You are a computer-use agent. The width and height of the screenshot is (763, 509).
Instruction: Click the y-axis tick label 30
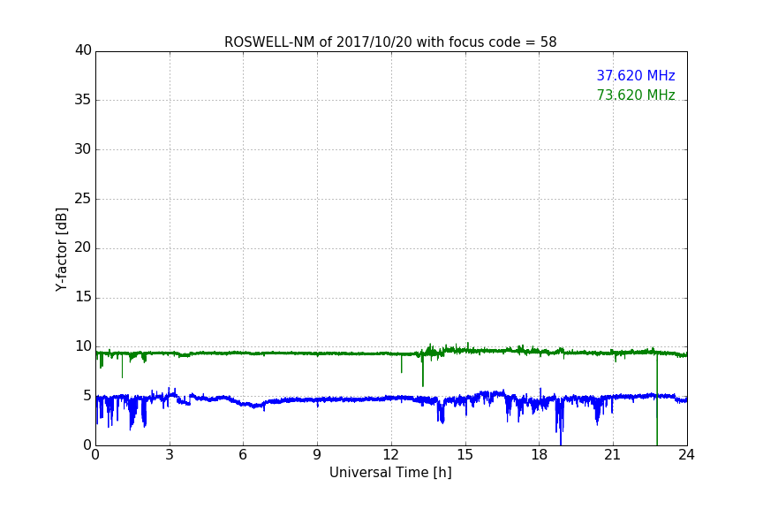83,149
